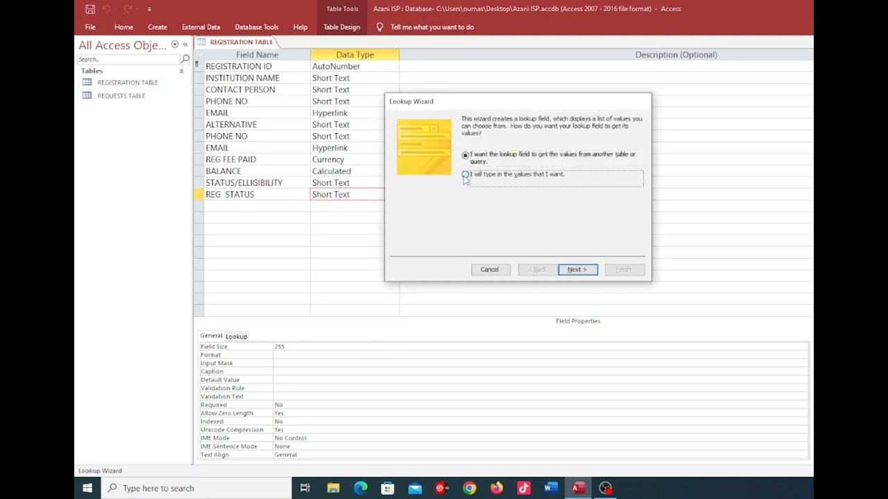Click the REGISTRATION ID field name
888x499 pixels.
[x=239, y=67]
